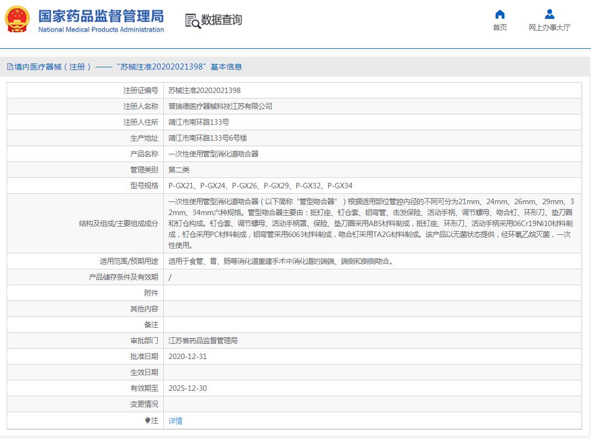591x439 pixels.
Task: Click document icon beside 境内医疗器械 header
Action: (x=10, y=67)
